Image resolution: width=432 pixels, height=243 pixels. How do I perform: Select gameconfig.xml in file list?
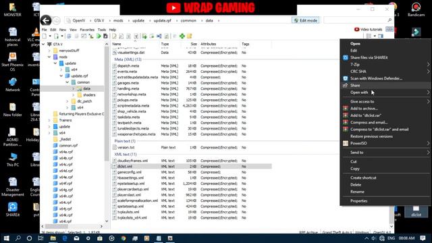[x=192, y=172]
